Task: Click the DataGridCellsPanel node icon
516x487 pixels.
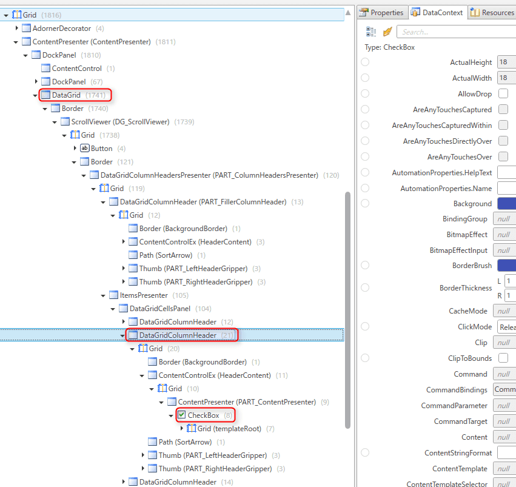Action: point(122,308)
